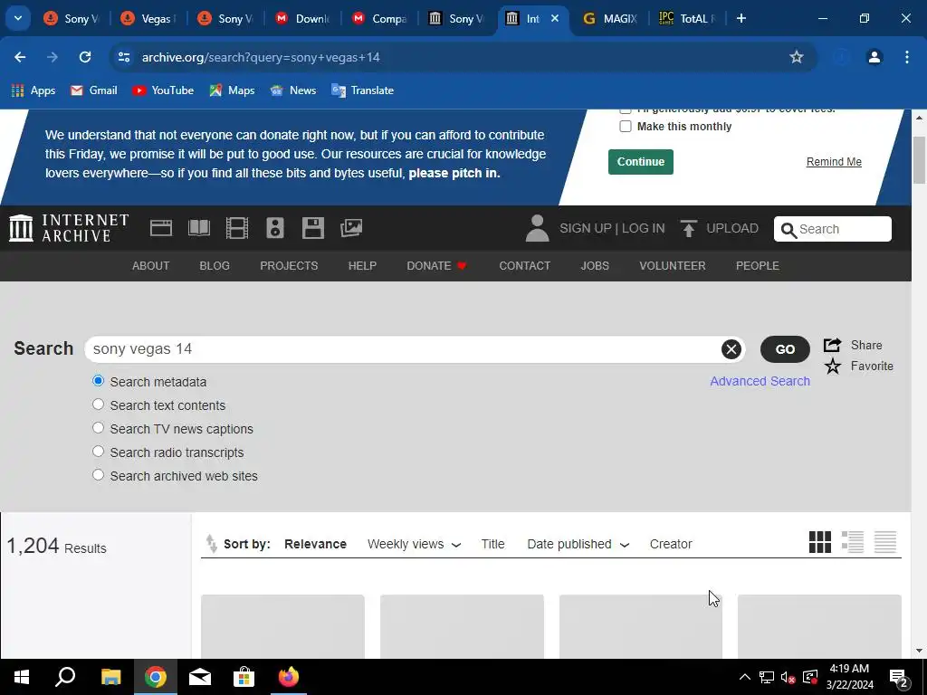The image size is (927, 695).
Task: Click the Share icon
Action: point(832,345)
